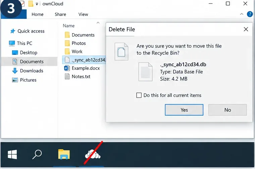Click the large file thumbnail in dialog
This screenshot has height=169, width=255.
point(145,72)
